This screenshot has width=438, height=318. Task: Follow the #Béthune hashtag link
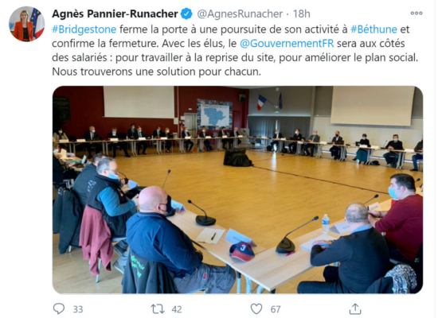click(373, 29)
